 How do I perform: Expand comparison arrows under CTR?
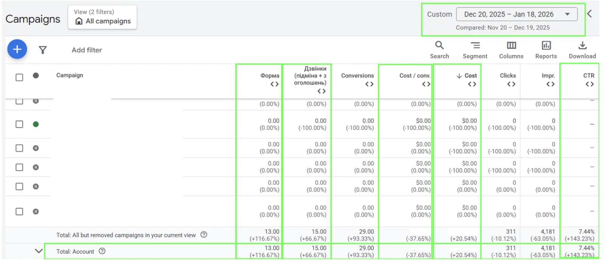pos(589,84)
